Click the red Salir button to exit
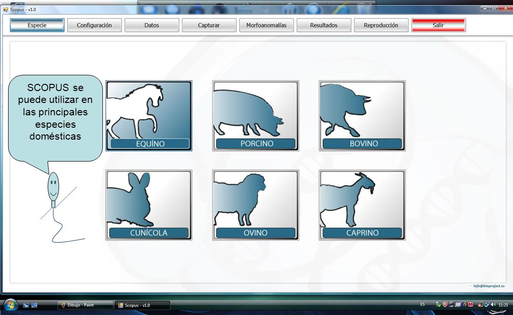 [x=438, y=25]
